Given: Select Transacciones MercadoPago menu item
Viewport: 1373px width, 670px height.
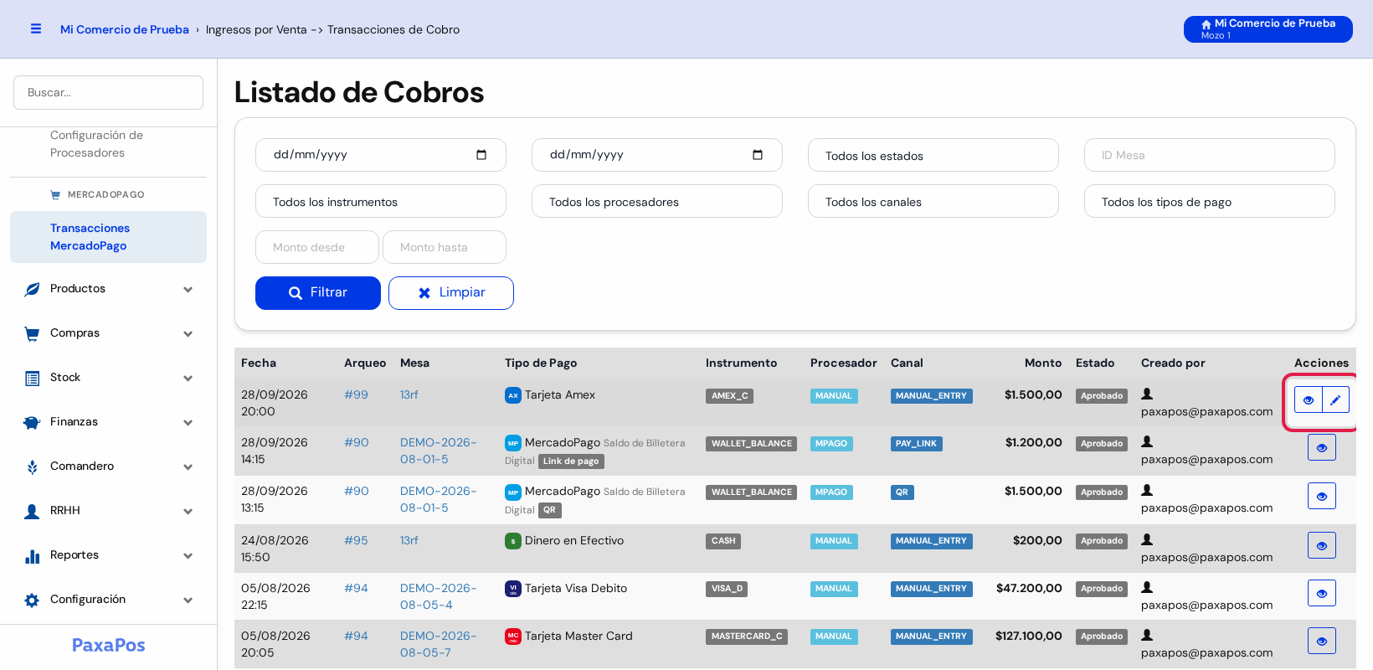Looking at the screenshot, I should click(x=108, y=237).
